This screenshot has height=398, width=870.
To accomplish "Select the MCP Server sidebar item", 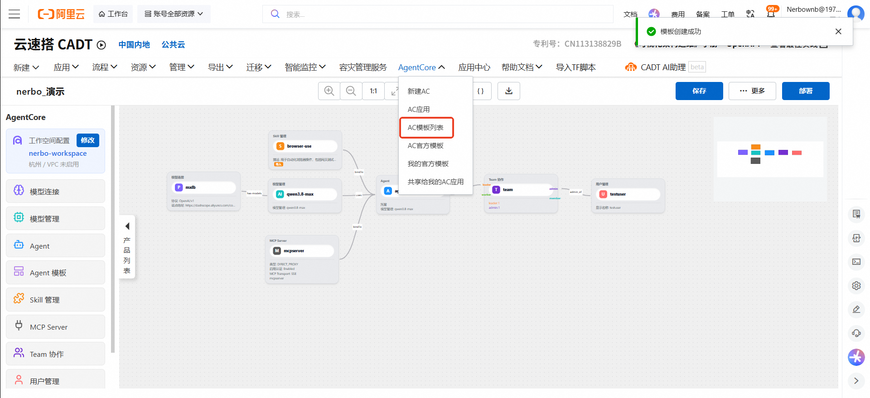I will (55, 327).
